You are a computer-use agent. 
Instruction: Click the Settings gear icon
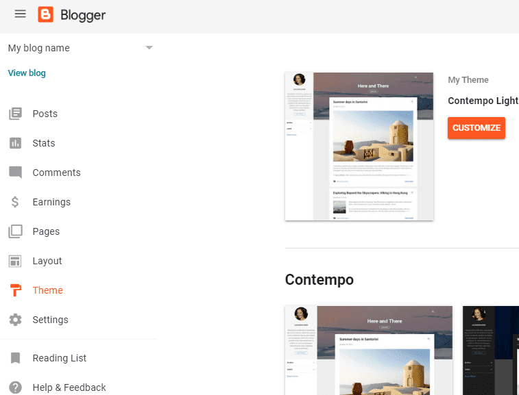pyautogui.click(x=15, y=320)
